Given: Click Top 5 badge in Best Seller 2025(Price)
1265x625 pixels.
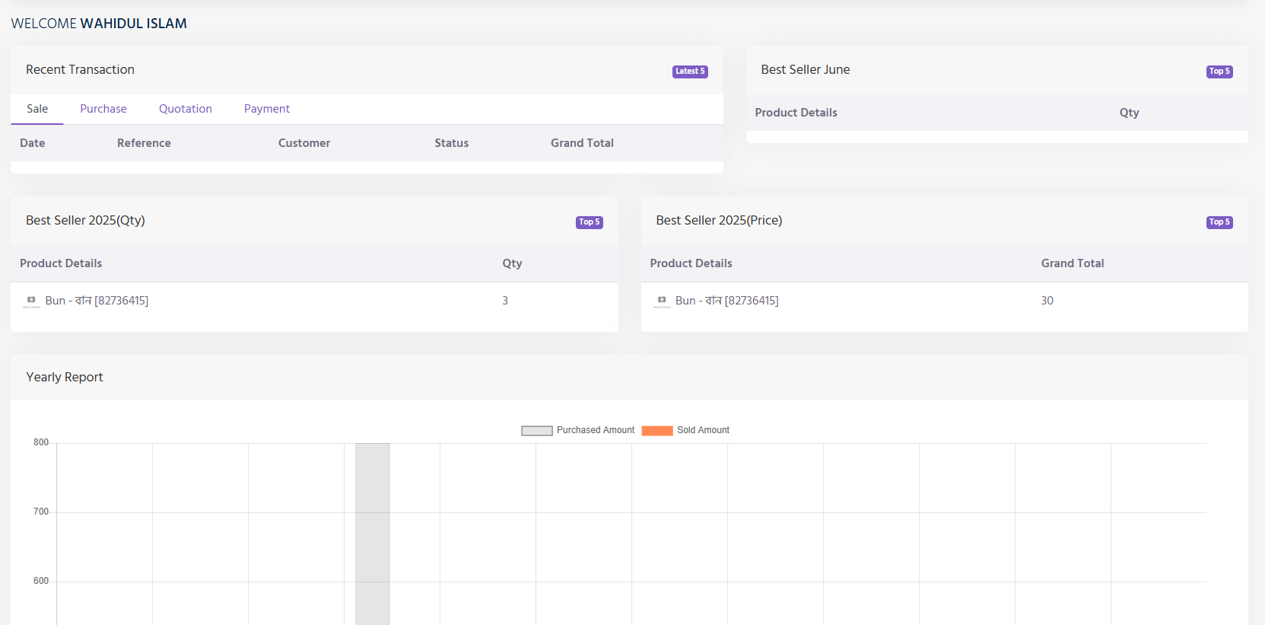Looking at the screenshot, I should pyautogui.click(x=1219, y=222).
